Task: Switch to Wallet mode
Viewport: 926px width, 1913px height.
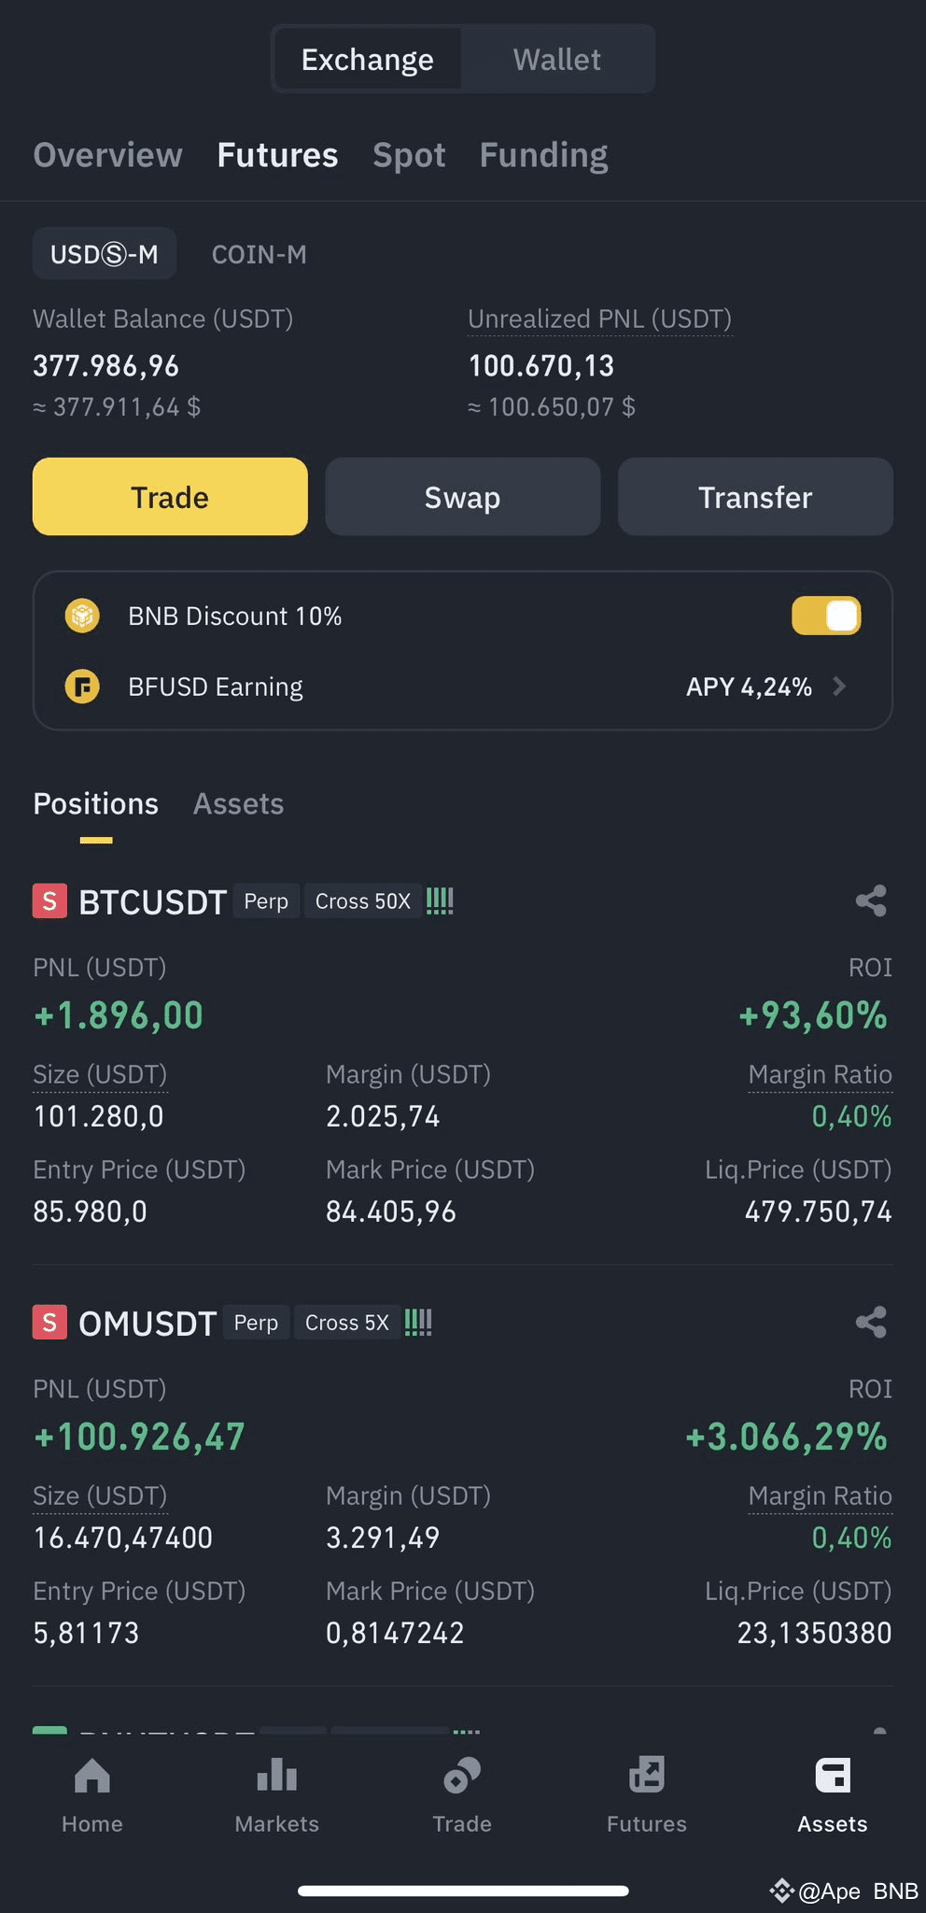Action: tap(557, 60)
